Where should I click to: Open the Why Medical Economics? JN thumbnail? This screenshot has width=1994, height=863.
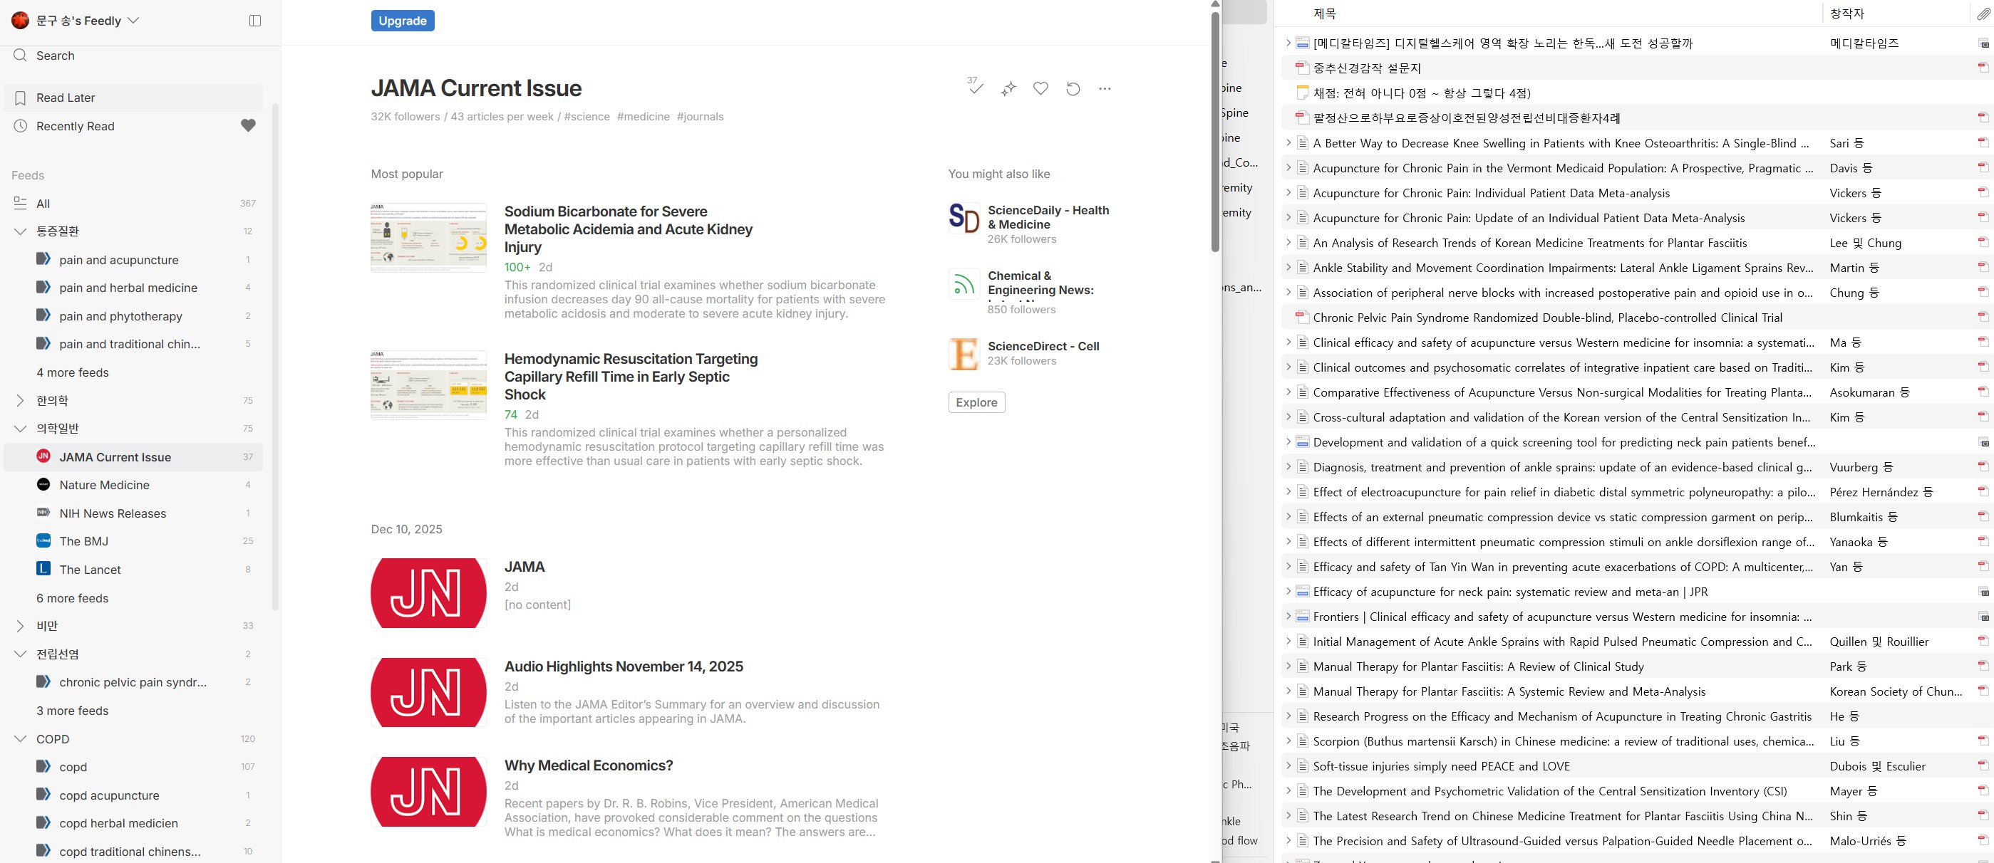[x=428, y=792]
